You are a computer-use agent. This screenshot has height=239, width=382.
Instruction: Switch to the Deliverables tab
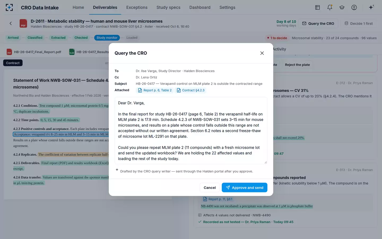pyautogui.click(x=105, y=7)
